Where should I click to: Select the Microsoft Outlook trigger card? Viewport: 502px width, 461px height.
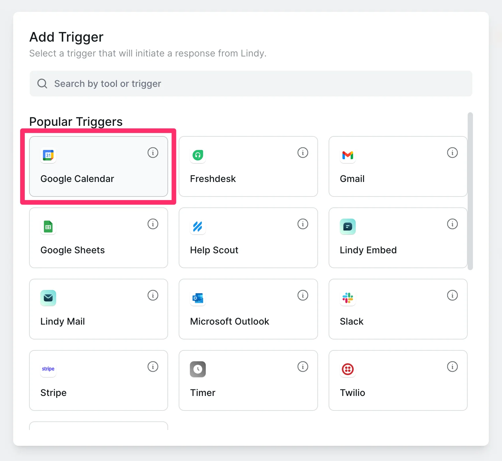tap(248, 309)
